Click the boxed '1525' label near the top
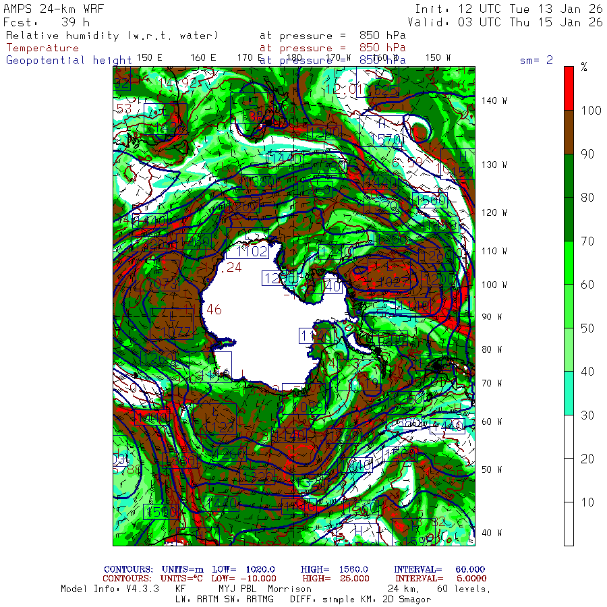 click(378, 83)
